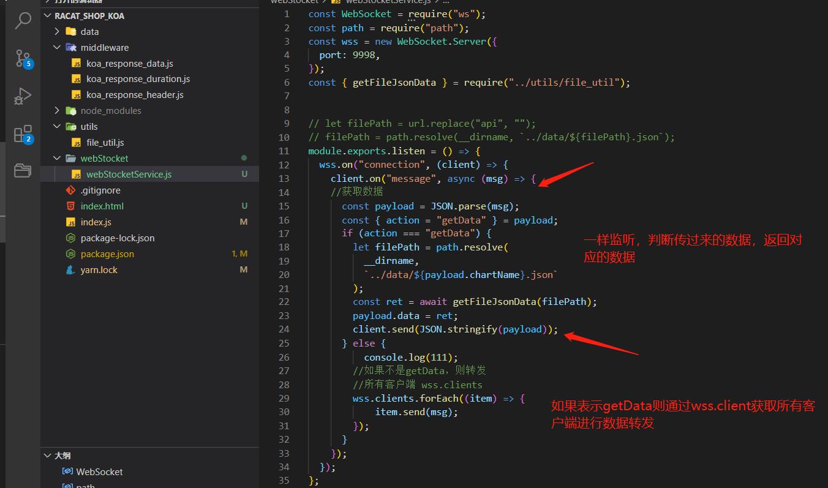This screenshot has height=488, width=828.
Task: Click the console.log(111) statement
Action: (411, 358)
